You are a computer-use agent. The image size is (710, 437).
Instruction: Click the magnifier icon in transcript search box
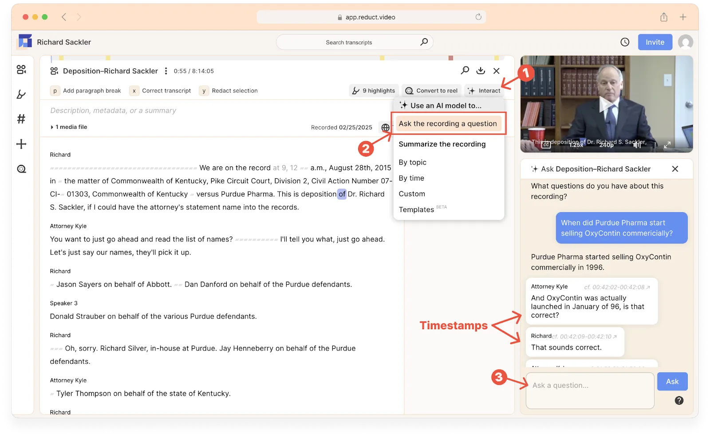[x=424, y=42]
